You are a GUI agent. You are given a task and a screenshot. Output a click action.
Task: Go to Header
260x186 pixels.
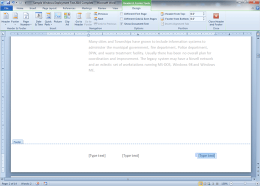click(78, 19)
